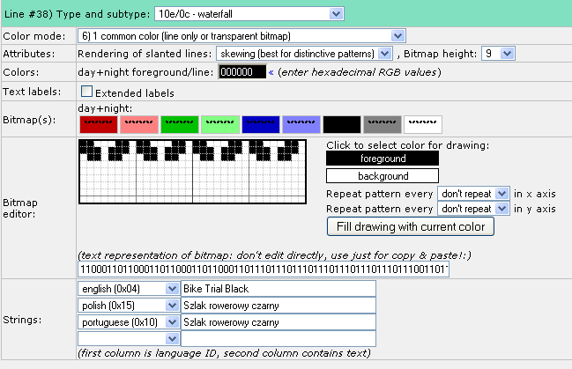The width and height of the screenshot is (572, 369).
Task: Click the Bike Trial Black text field
Action: [278, 289]
